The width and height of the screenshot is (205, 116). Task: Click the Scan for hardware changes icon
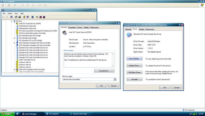pos(32,17)
